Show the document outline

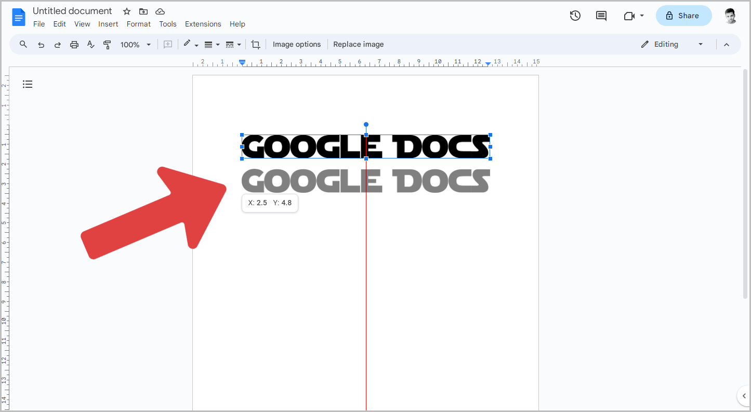pyautogui.click(x=28, y=84)
